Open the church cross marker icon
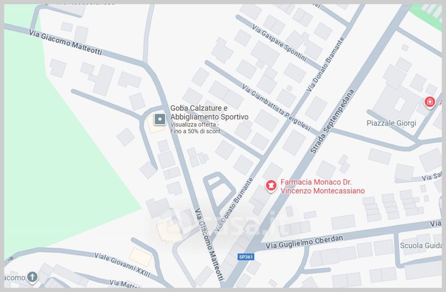Image resolution: width=446 pixels, height=292 pixels. pos(32,277)
